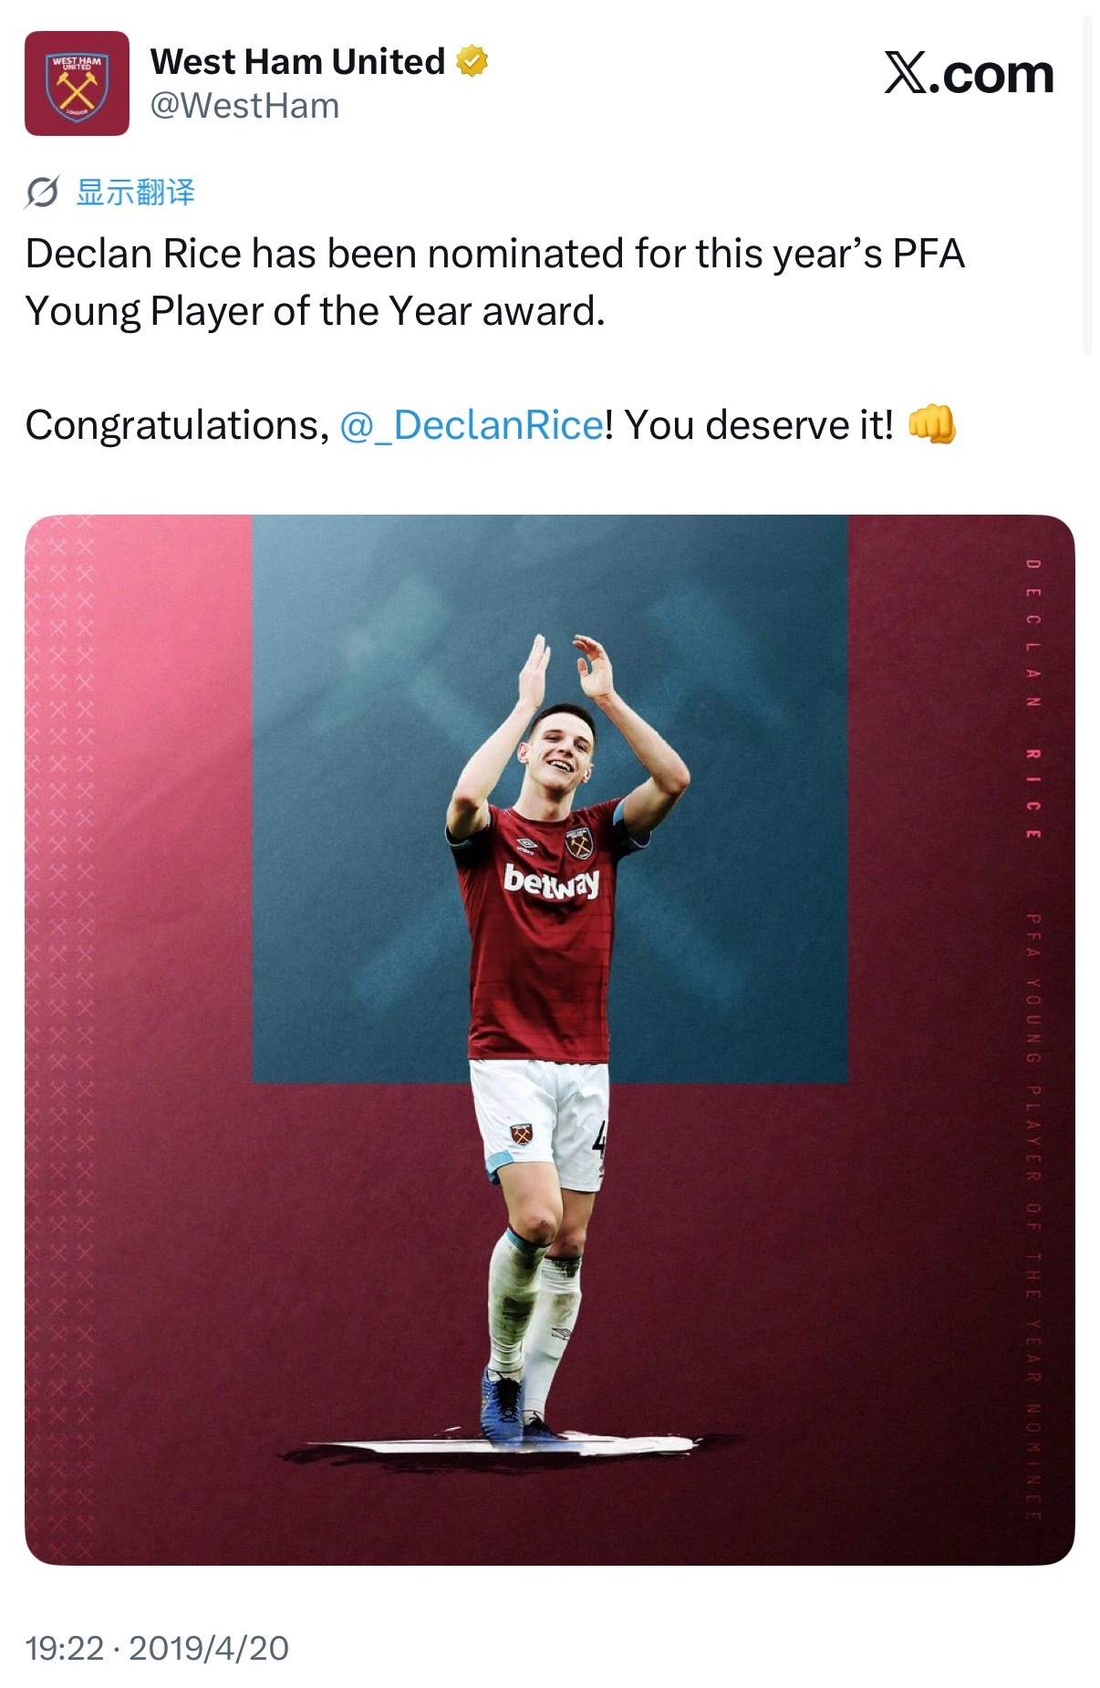Click the gold verified badge
The width and height of the screenshot is (1100, 1688).
point(472,62)
